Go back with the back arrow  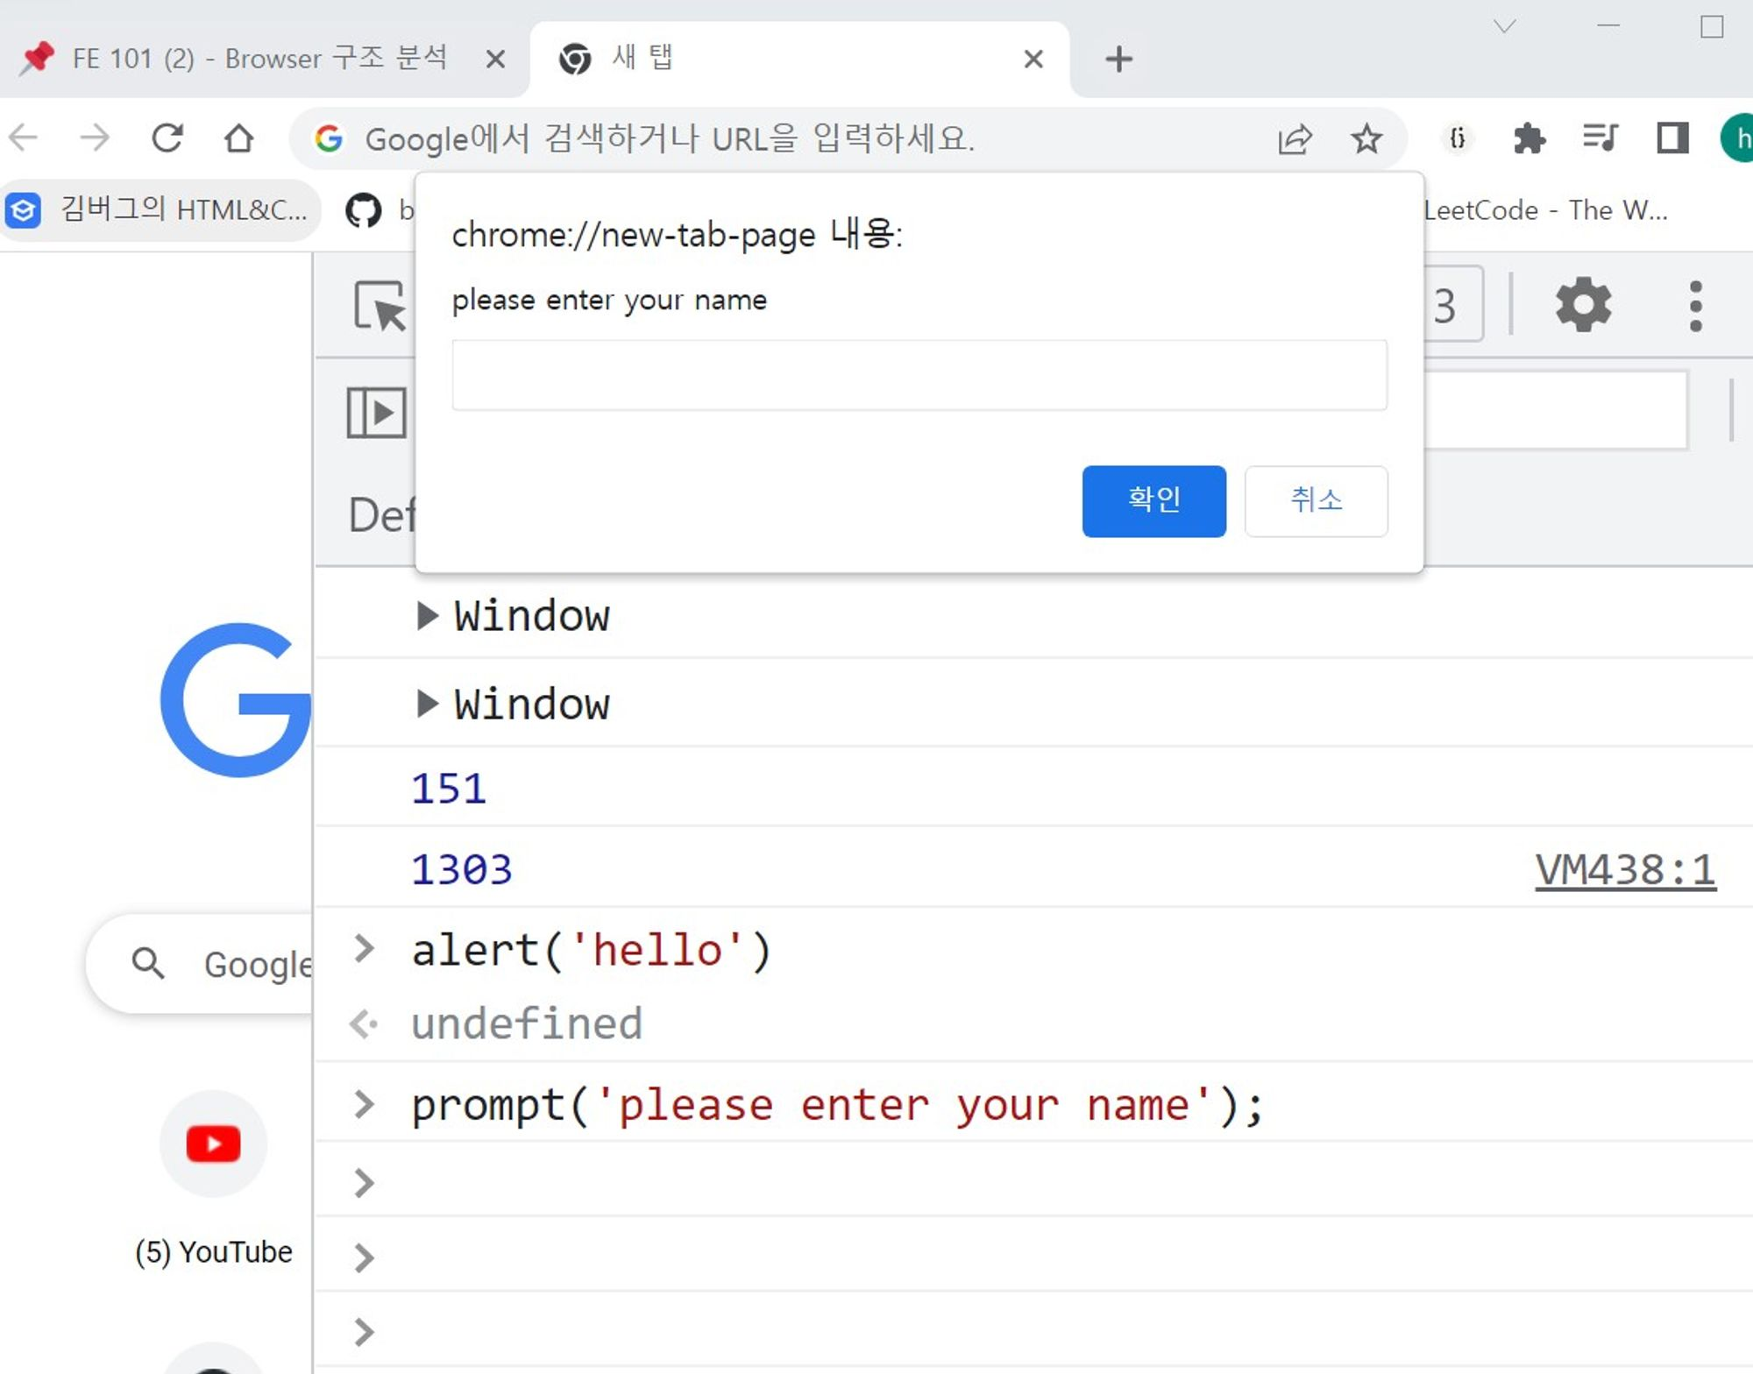coord(24,138)
